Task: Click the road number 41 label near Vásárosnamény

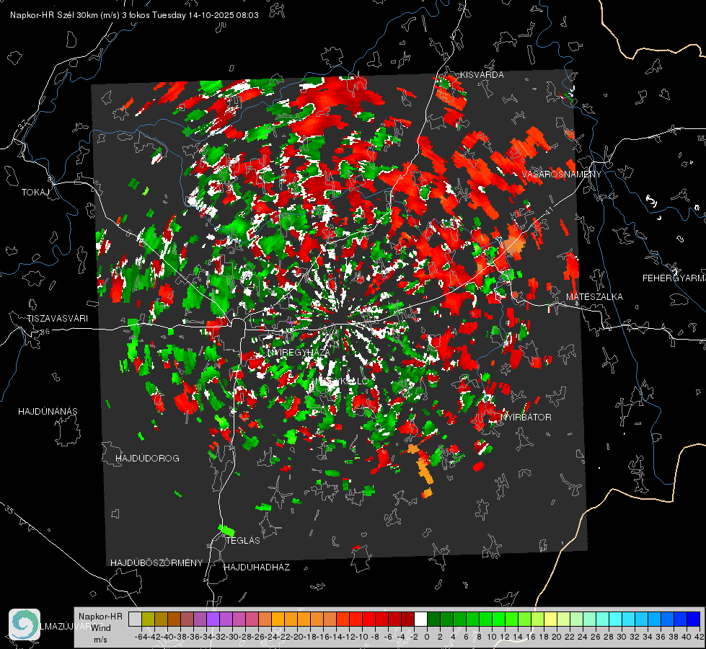Action: point(549,211)
